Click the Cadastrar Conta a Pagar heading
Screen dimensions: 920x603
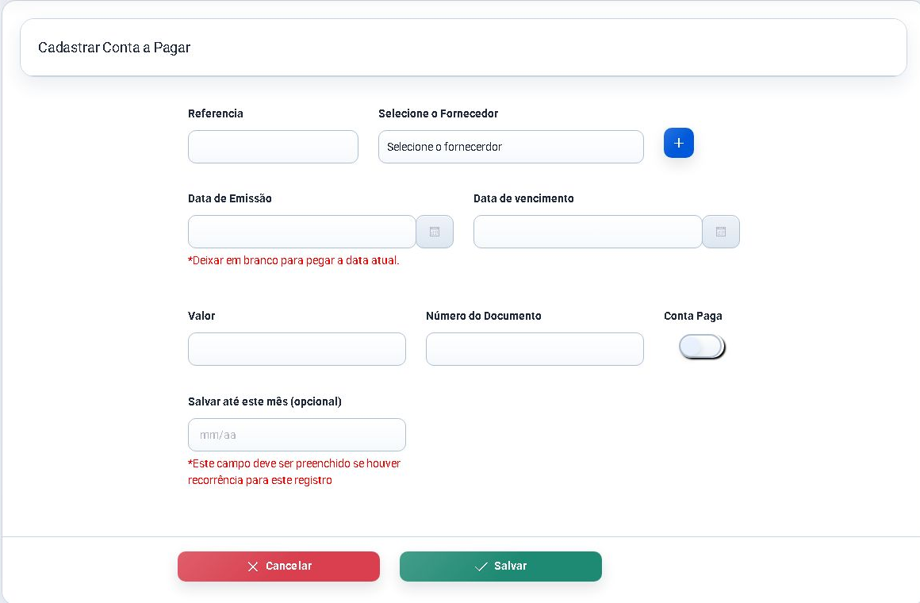(114, 48)
